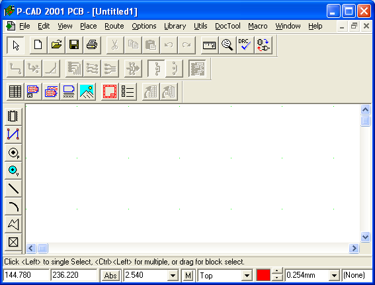Select the Place Pad tool

13,152
